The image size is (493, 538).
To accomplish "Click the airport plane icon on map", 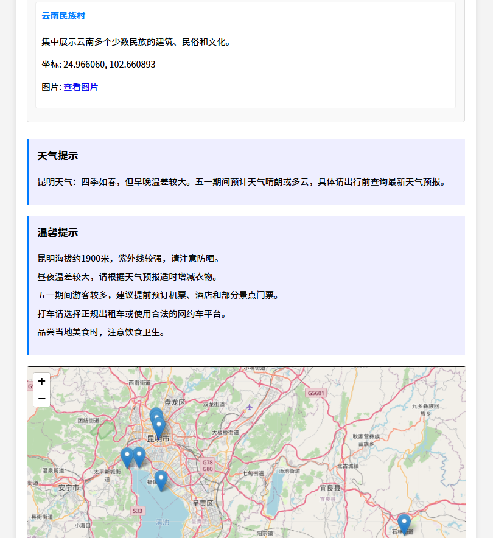I will (250, 407).
